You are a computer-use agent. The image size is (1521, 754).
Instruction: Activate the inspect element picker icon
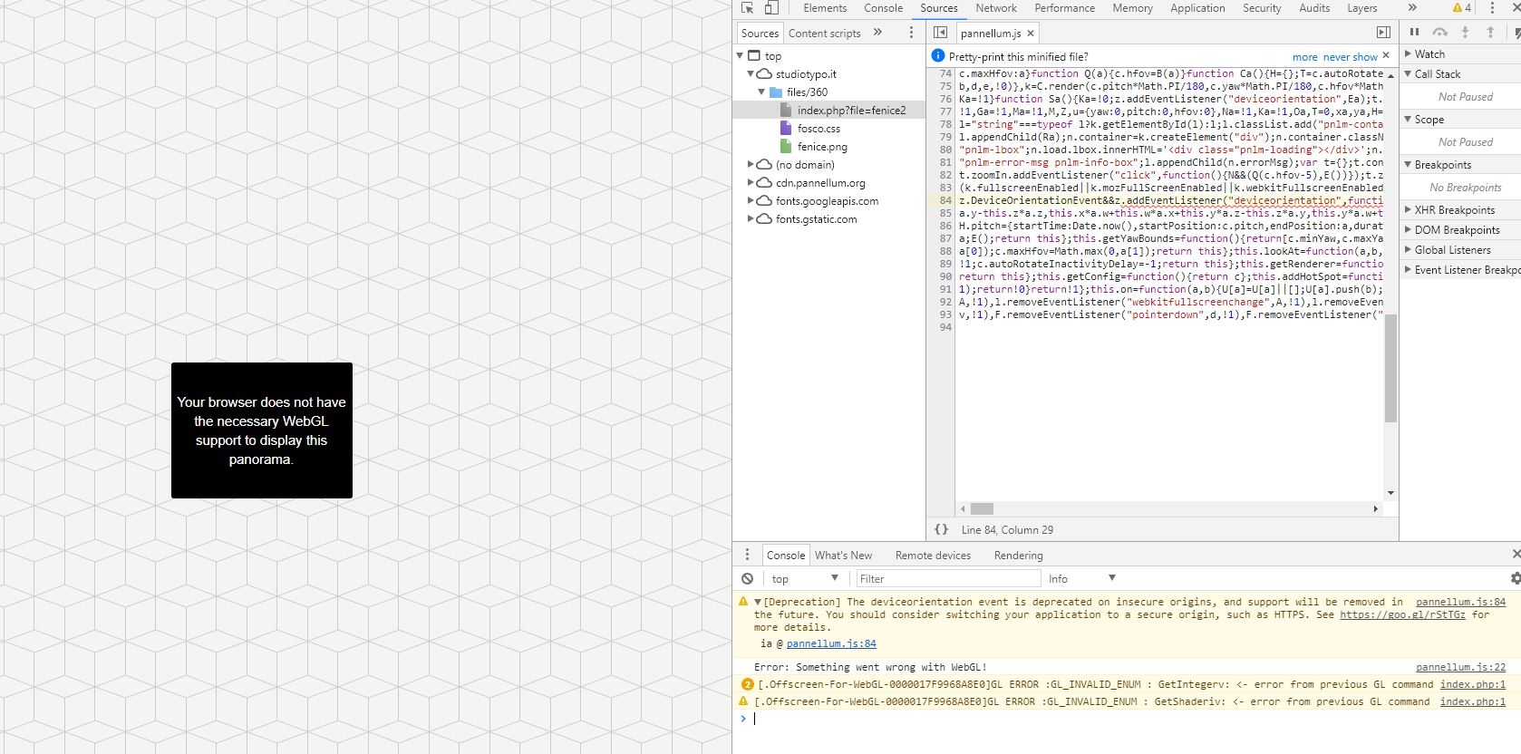[x=748, y=8]
